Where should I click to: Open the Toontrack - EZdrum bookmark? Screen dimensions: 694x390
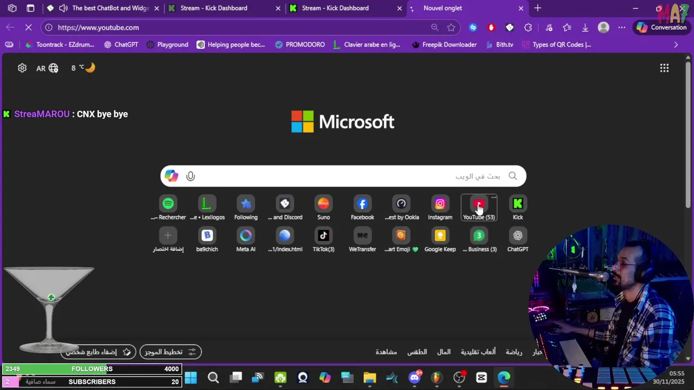60,44
